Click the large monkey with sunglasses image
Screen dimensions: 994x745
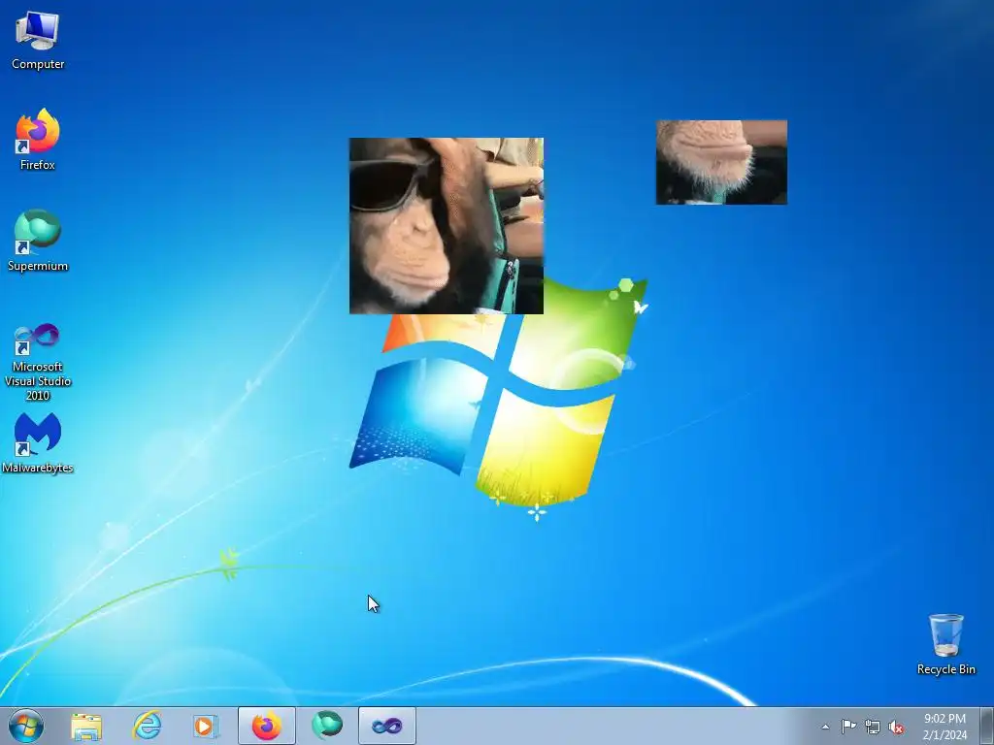[x=447, y=225]
